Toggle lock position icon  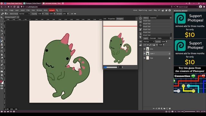pyautogui.click(x=152, y=45)
